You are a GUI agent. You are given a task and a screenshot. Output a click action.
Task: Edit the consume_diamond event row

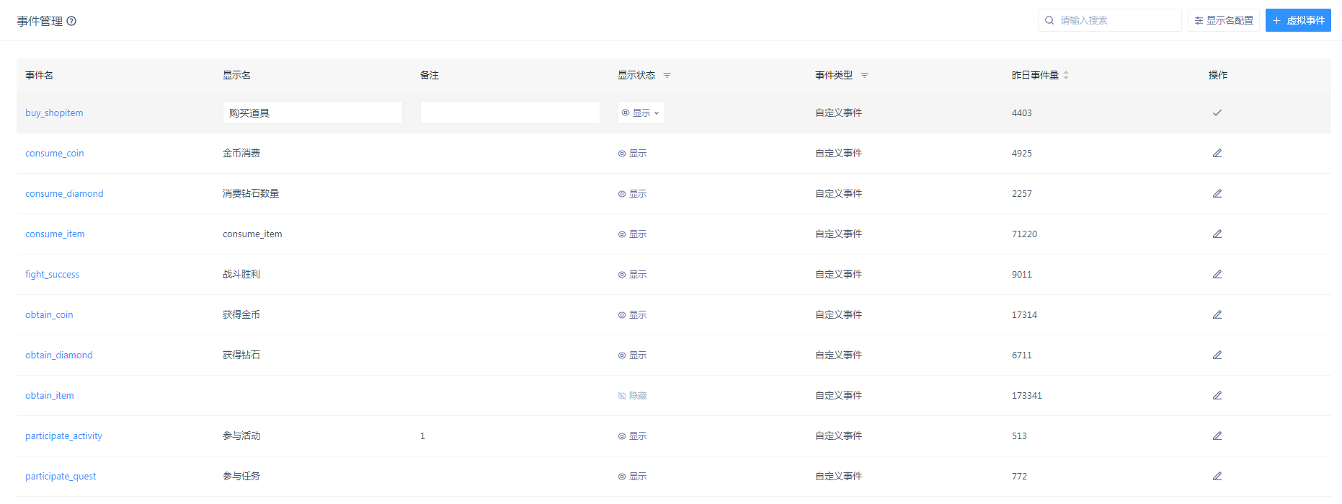coord(1217,193)
